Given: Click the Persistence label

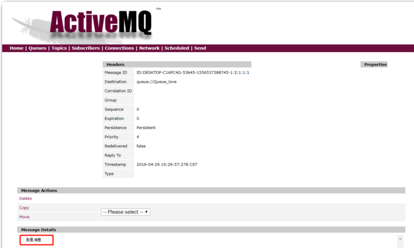Looking at the screenshot, I should (x=115, y=128).
